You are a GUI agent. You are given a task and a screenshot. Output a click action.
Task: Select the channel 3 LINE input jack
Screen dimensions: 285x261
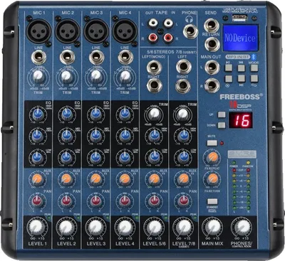point(96,57)
